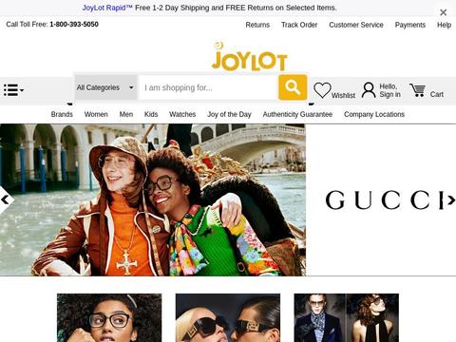
Task: Open the Payments link
Action: [x=410, y=25]
